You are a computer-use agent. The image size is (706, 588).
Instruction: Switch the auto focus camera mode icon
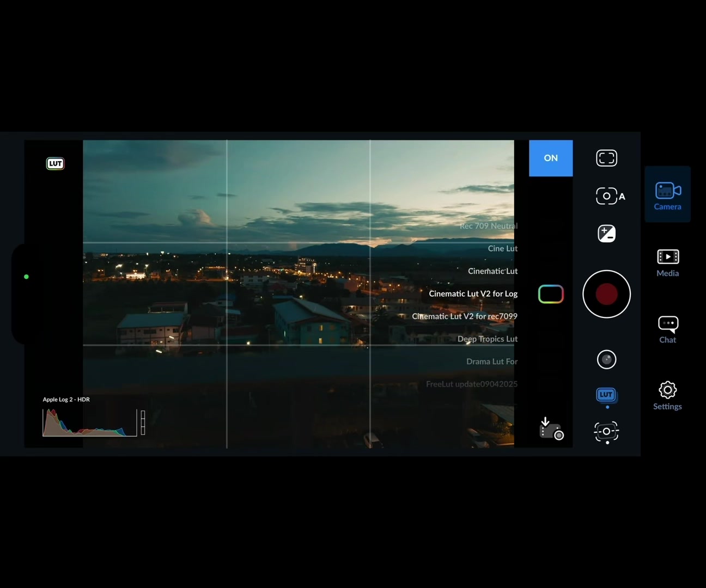[610, 196]
